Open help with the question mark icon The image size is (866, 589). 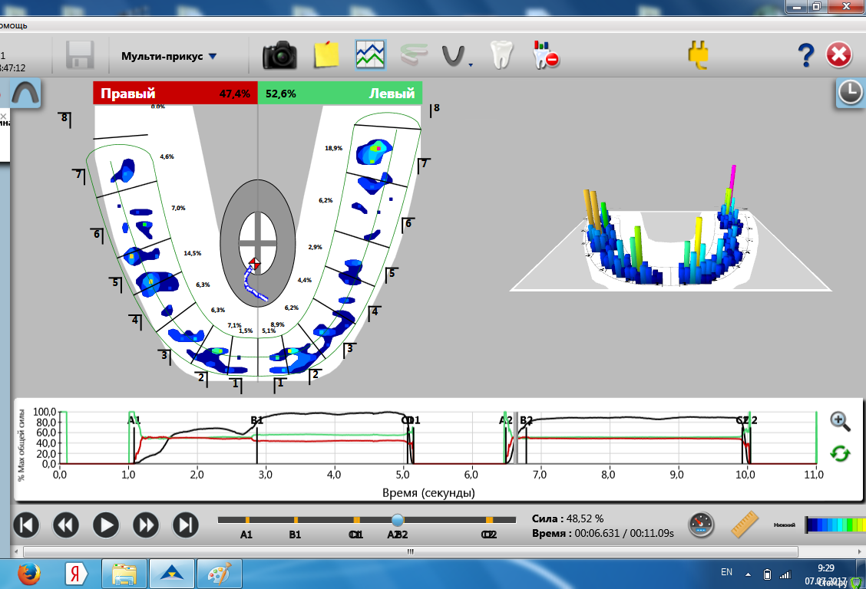[x=805, y=55]
